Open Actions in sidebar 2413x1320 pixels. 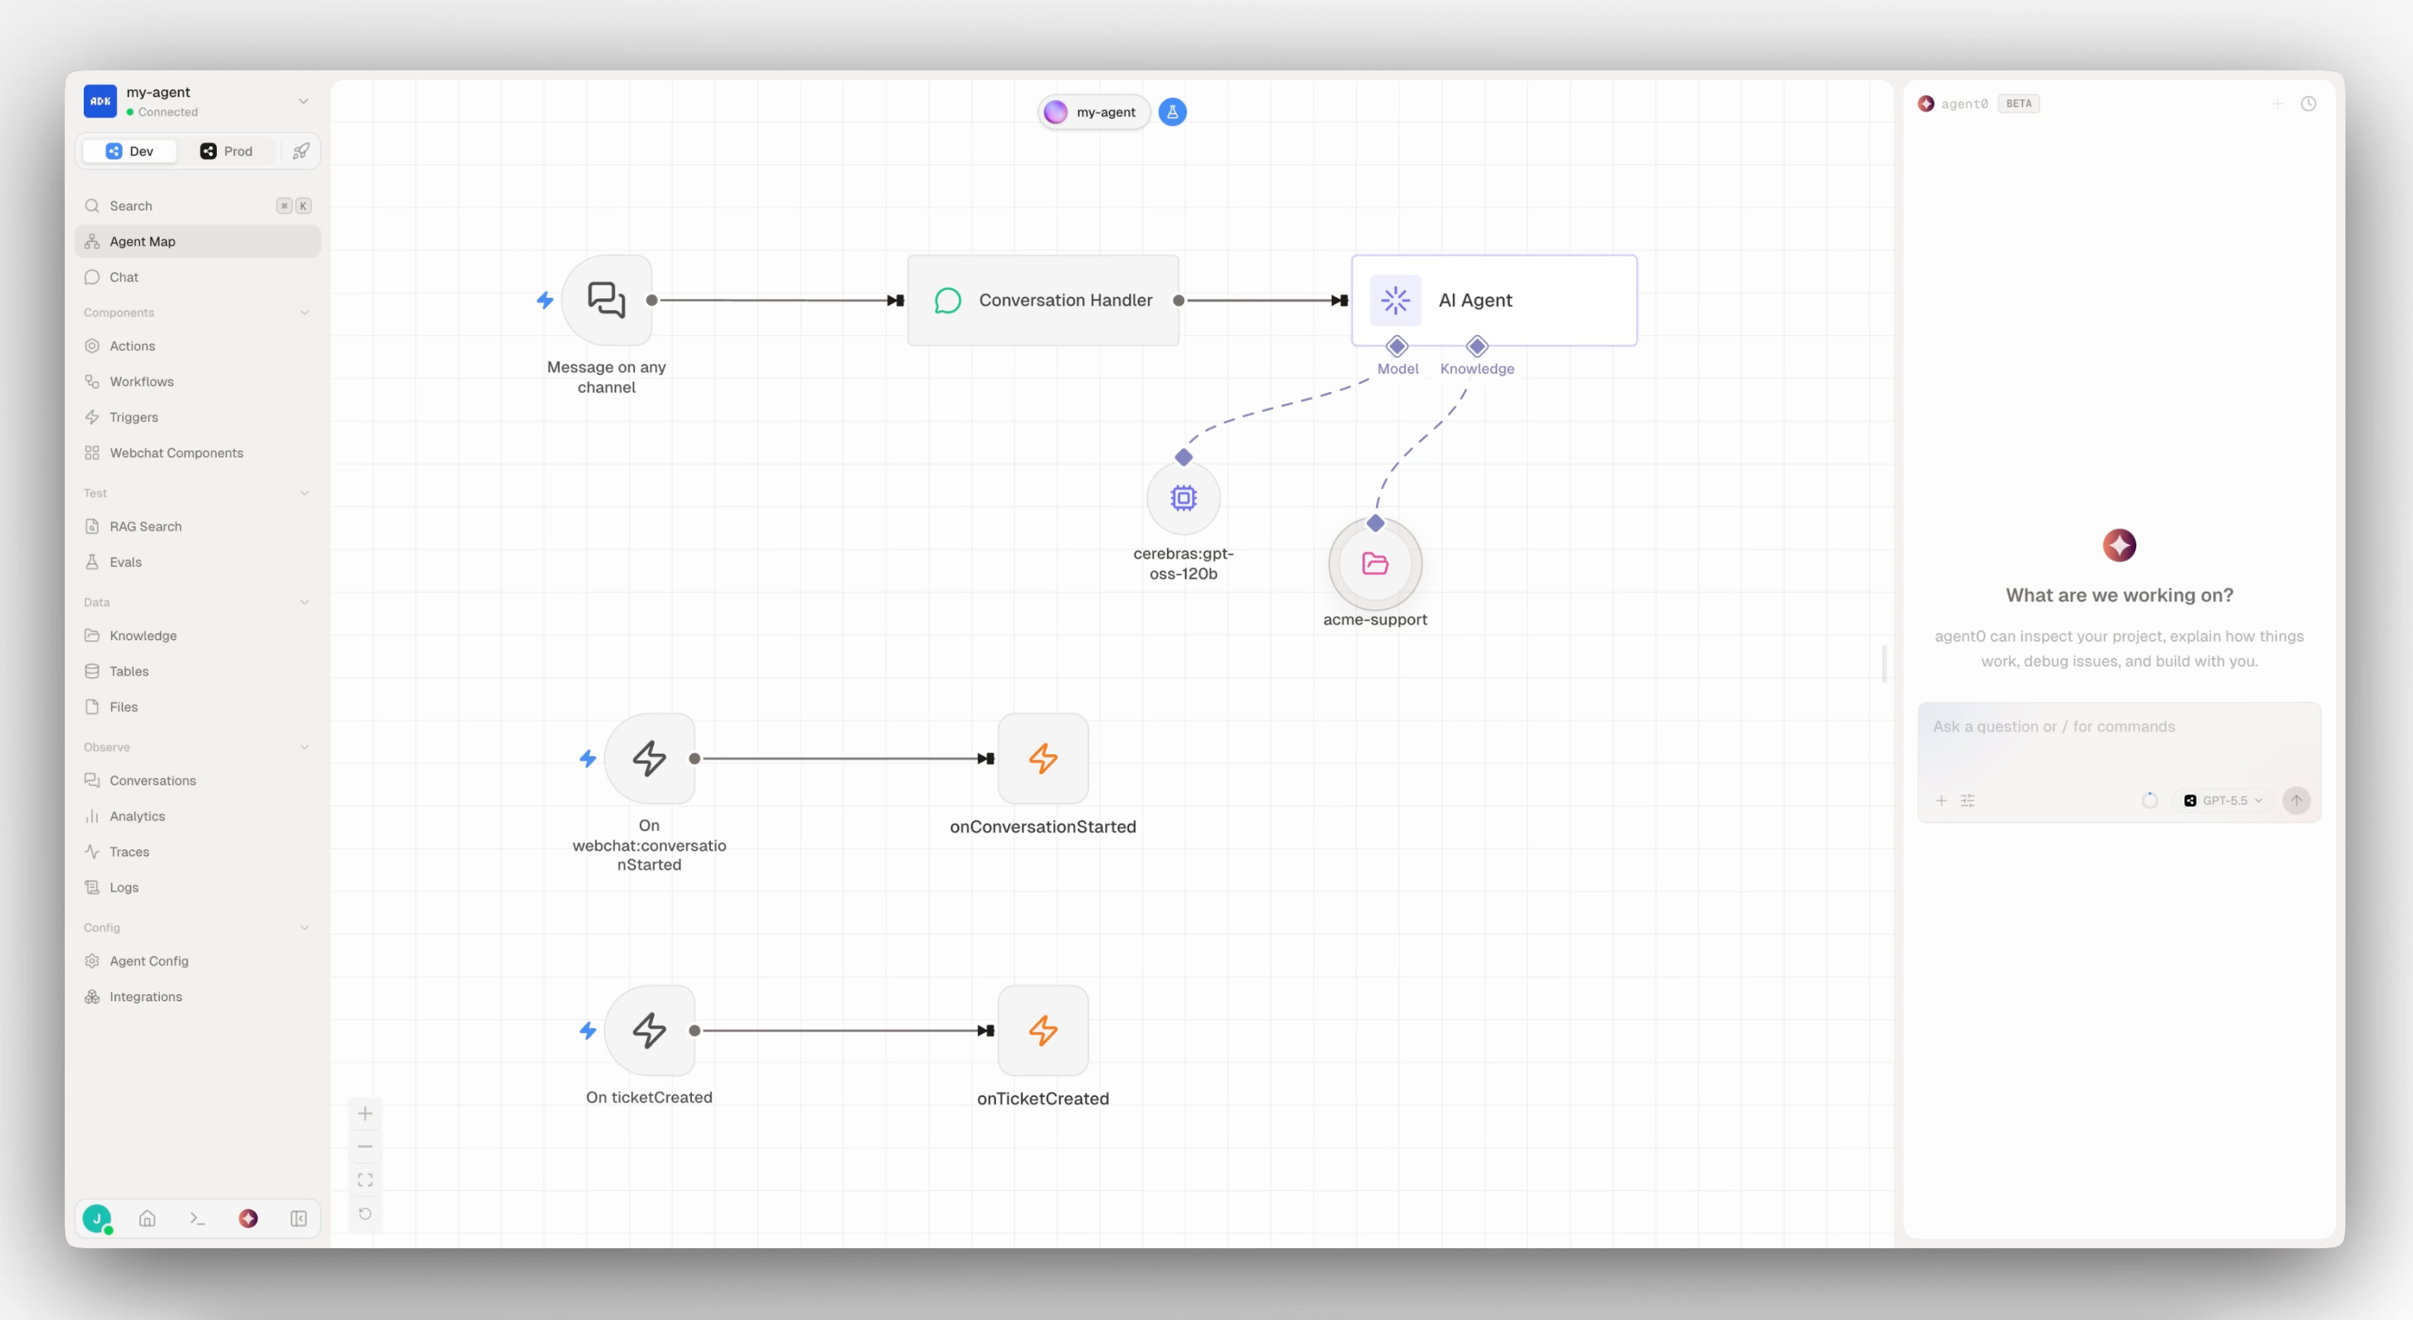(x=198, y=346)
